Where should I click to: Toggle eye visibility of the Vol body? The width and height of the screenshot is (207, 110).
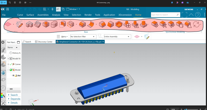(x=13, y=76)
